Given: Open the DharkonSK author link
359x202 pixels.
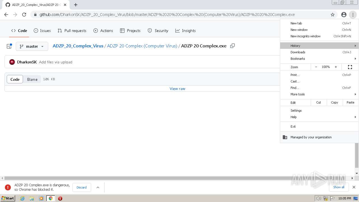Looking at the screenshot, I should point(27,62).
